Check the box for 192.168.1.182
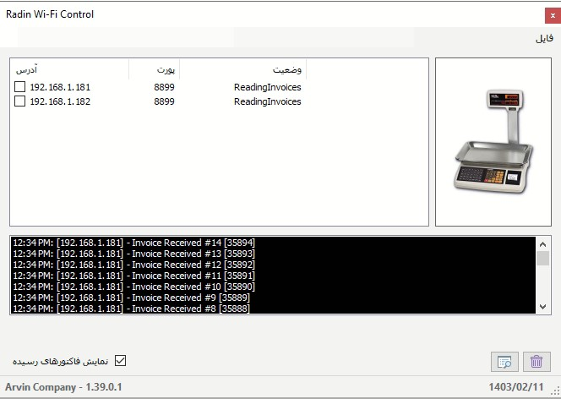The height and width of the screenshot is (399, 561). click(19, 101)
